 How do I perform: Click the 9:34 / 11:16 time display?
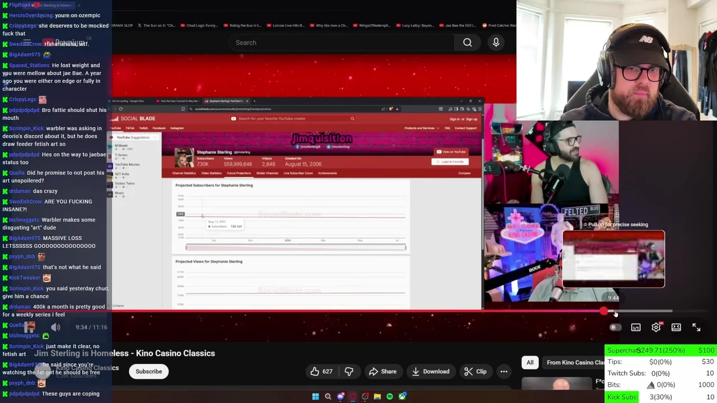point(91,327)
